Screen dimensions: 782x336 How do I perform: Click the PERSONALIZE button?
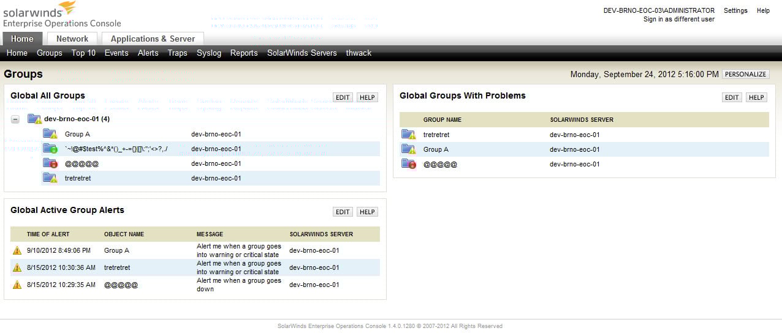[x=745, y=74]
